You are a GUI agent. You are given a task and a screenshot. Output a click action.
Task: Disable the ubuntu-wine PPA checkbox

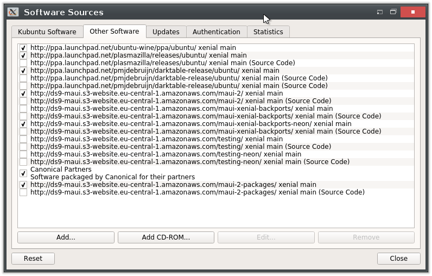23,48
